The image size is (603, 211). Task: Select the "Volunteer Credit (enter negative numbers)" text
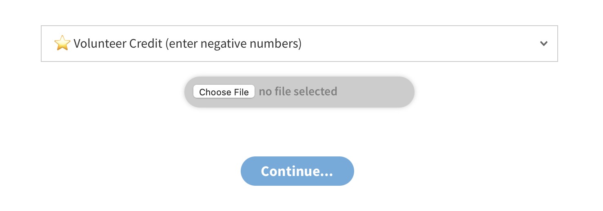187,43
